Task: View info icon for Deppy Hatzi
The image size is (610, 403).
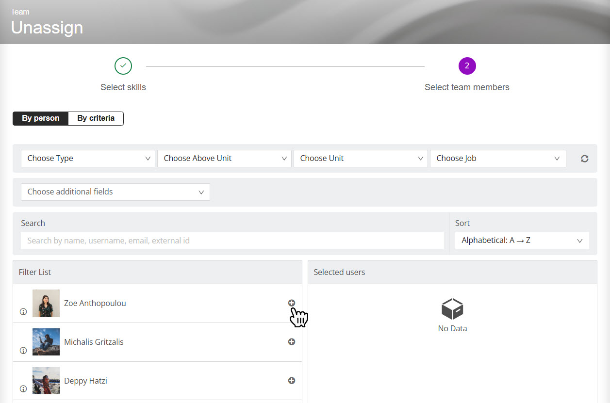Action: coord(23,389)
